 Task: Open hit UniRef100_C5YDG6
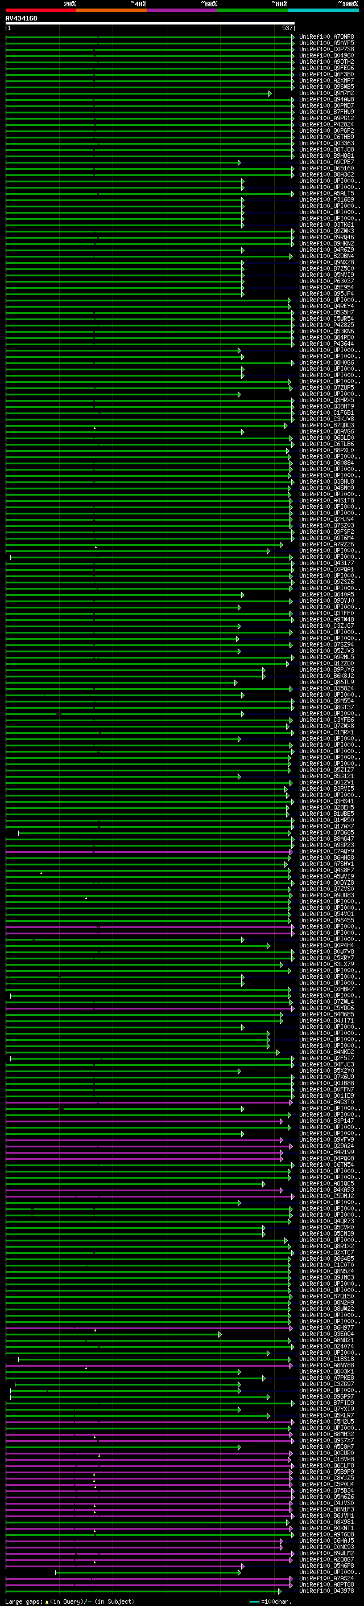click(326, 1008)
